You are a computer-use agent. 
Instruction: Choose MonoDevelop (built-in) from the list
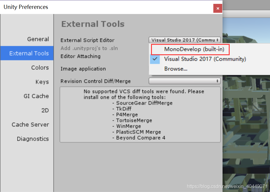(x=194, y=49)
